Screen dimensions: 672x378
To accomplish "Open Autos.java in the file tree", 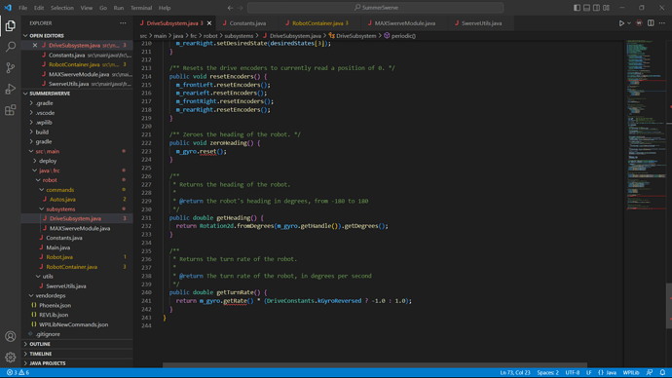I will click(x=62, y=200).
